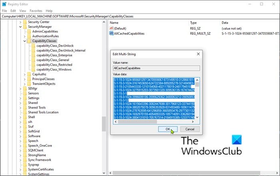Viewport: 280px width, 176px height.
Task: Click the registry path address bar
Action: click(x=140, y=16)
